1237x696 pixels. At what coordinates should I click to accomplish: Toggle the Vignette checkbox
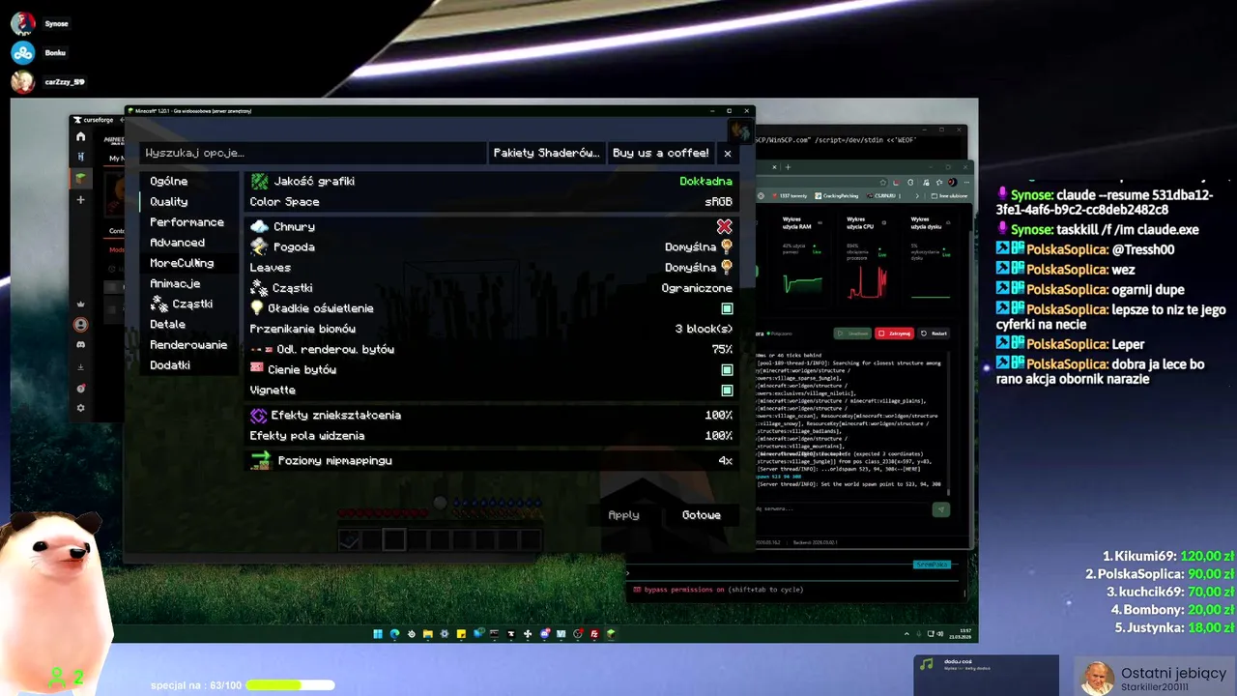pos(727,390)
